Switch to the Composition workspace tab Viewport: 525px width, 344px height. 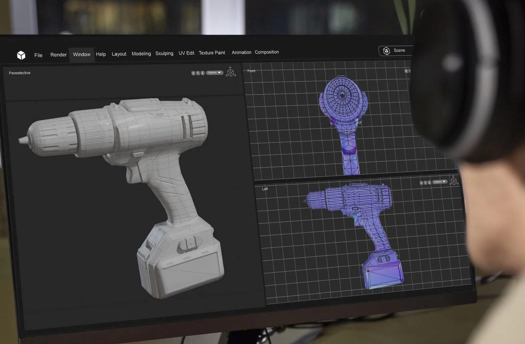267,52
